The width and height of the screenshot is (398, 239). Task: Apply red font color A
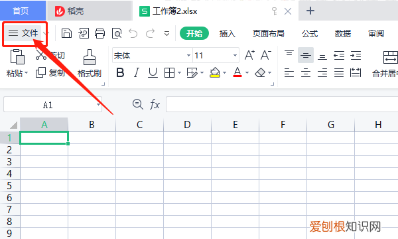[x=237, y=72]
